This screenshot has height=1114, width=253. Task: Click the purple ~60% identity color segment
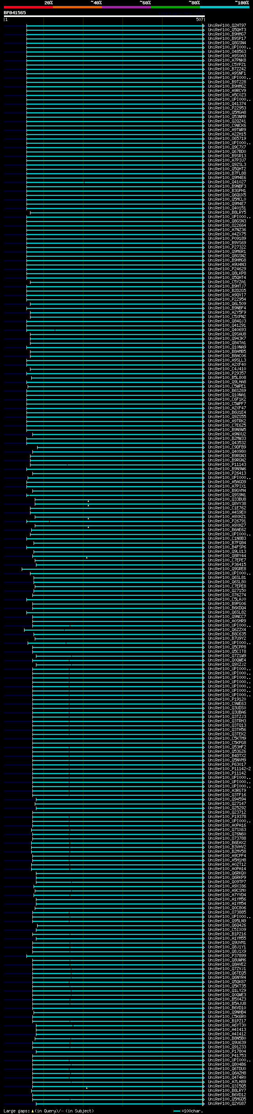click(127, 8)
